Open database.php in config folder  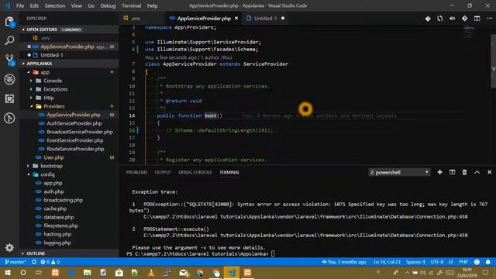[59, 217]
